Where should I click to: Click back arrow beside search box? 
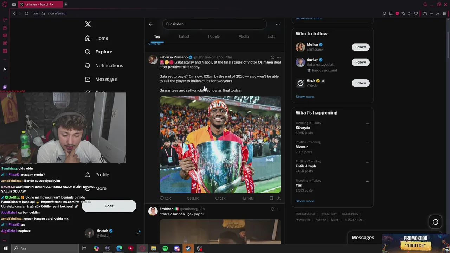click(151, 24)
